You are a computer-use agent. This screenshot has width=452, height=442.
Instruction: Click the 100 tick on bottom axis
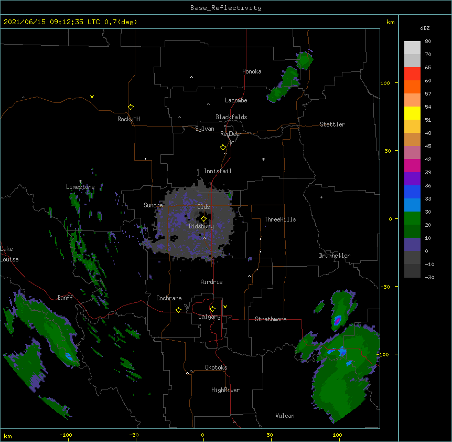(337, 435)
